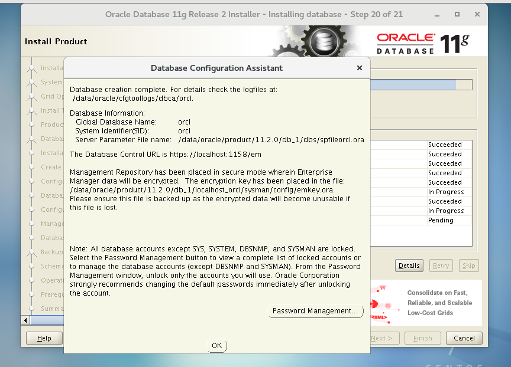511x367 pixels.
Task: View installation Details
Action: coord(409,266)
